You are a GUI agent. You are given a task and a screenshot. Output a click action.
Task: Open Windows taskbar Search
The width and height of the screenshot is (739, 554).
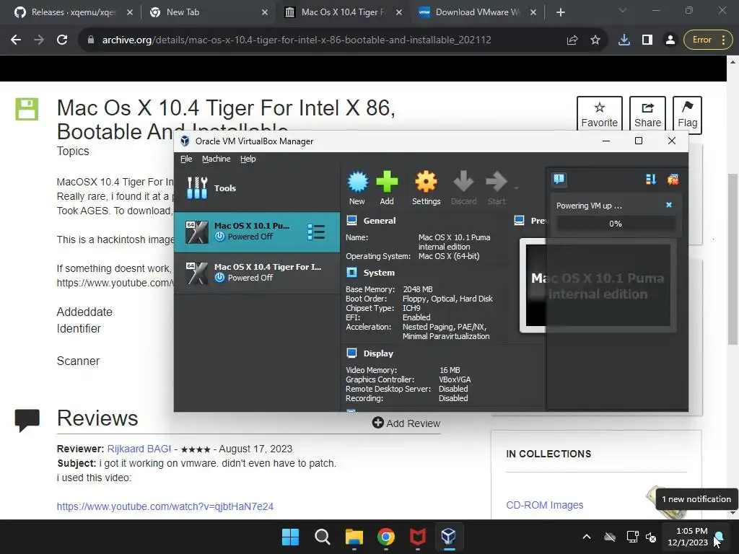pos(323,537)
